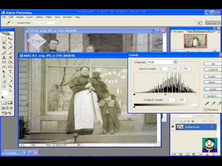The height and width of the screenshot is (166, 222).
Task: Select the Lasso tool
Action: pos(4,43)
